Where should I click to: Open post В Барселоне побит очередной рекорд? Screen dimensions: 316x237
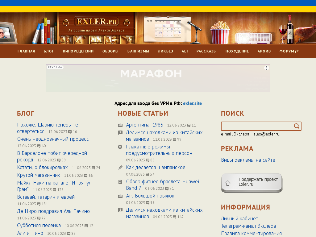52,156
